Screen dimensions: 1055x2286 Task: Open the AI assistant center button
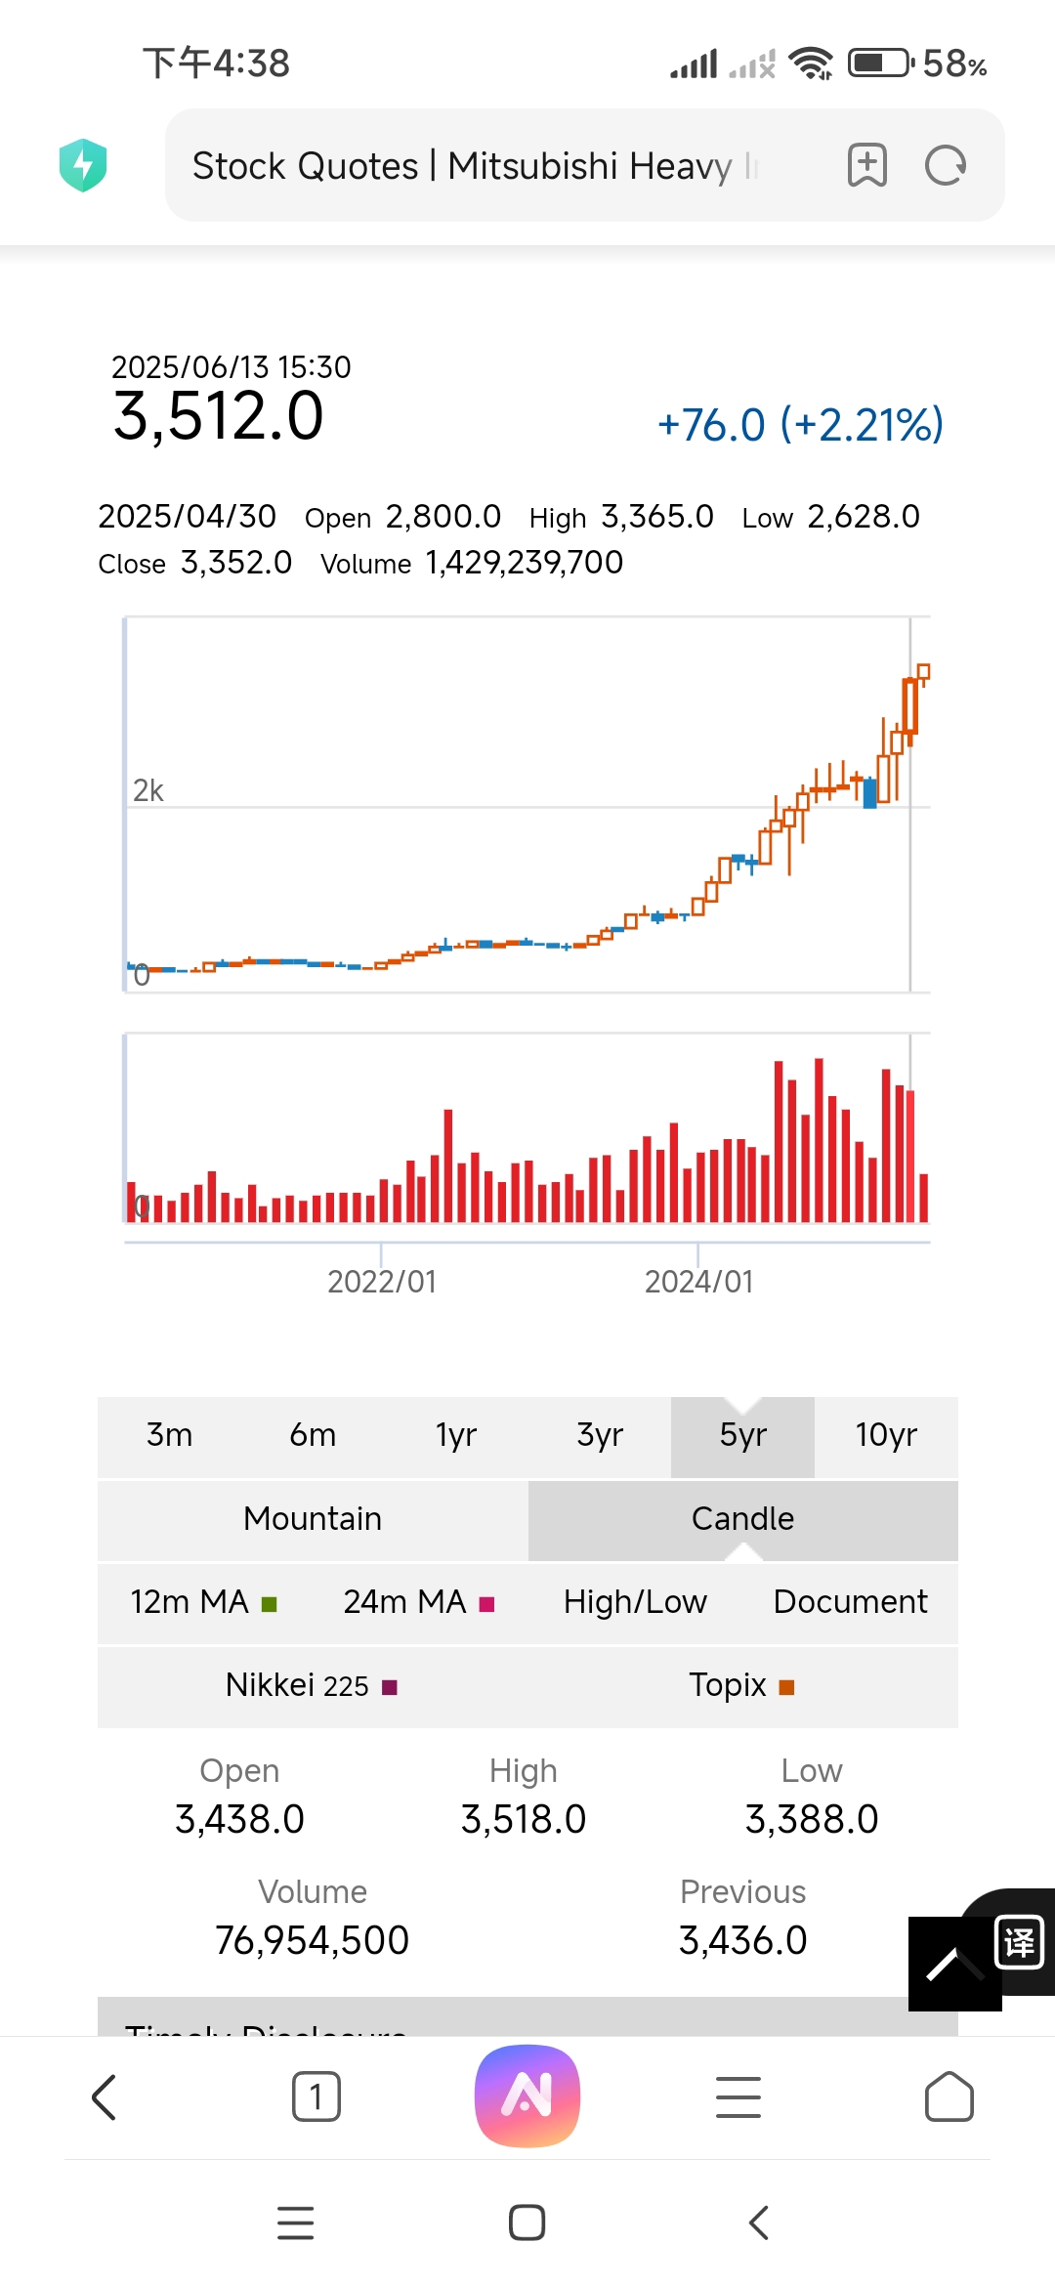[x=527, y=2096]
